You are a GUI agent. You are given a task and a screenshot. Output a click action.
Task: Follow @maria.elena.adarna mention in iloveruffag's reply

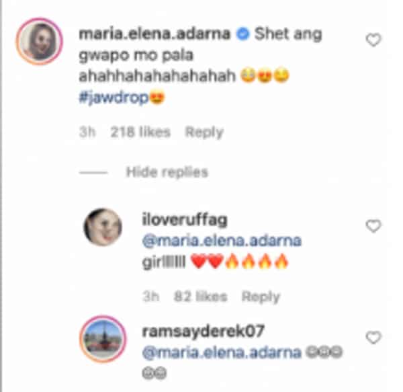click(222, 241)
